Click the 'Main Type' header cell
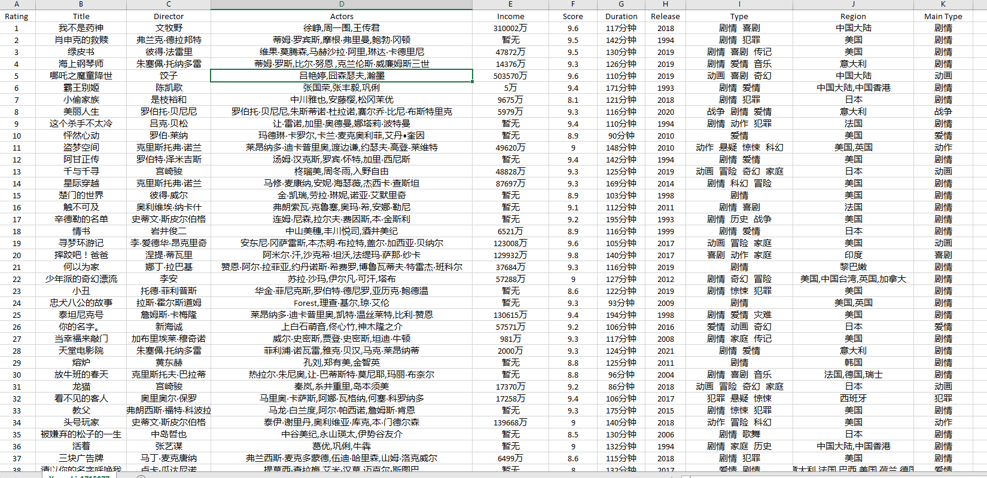The height and width of the screenshot is (478, 987). click(943, 16)
